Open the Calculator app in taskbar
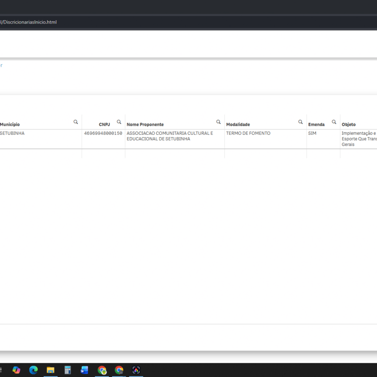Screen dimensions: 377x377 click(x=67, y=370)
